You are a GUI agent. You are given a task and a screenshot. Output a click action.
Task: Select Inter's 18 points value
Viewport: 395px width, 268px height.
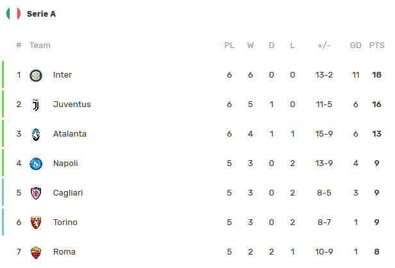coord(376,75)
